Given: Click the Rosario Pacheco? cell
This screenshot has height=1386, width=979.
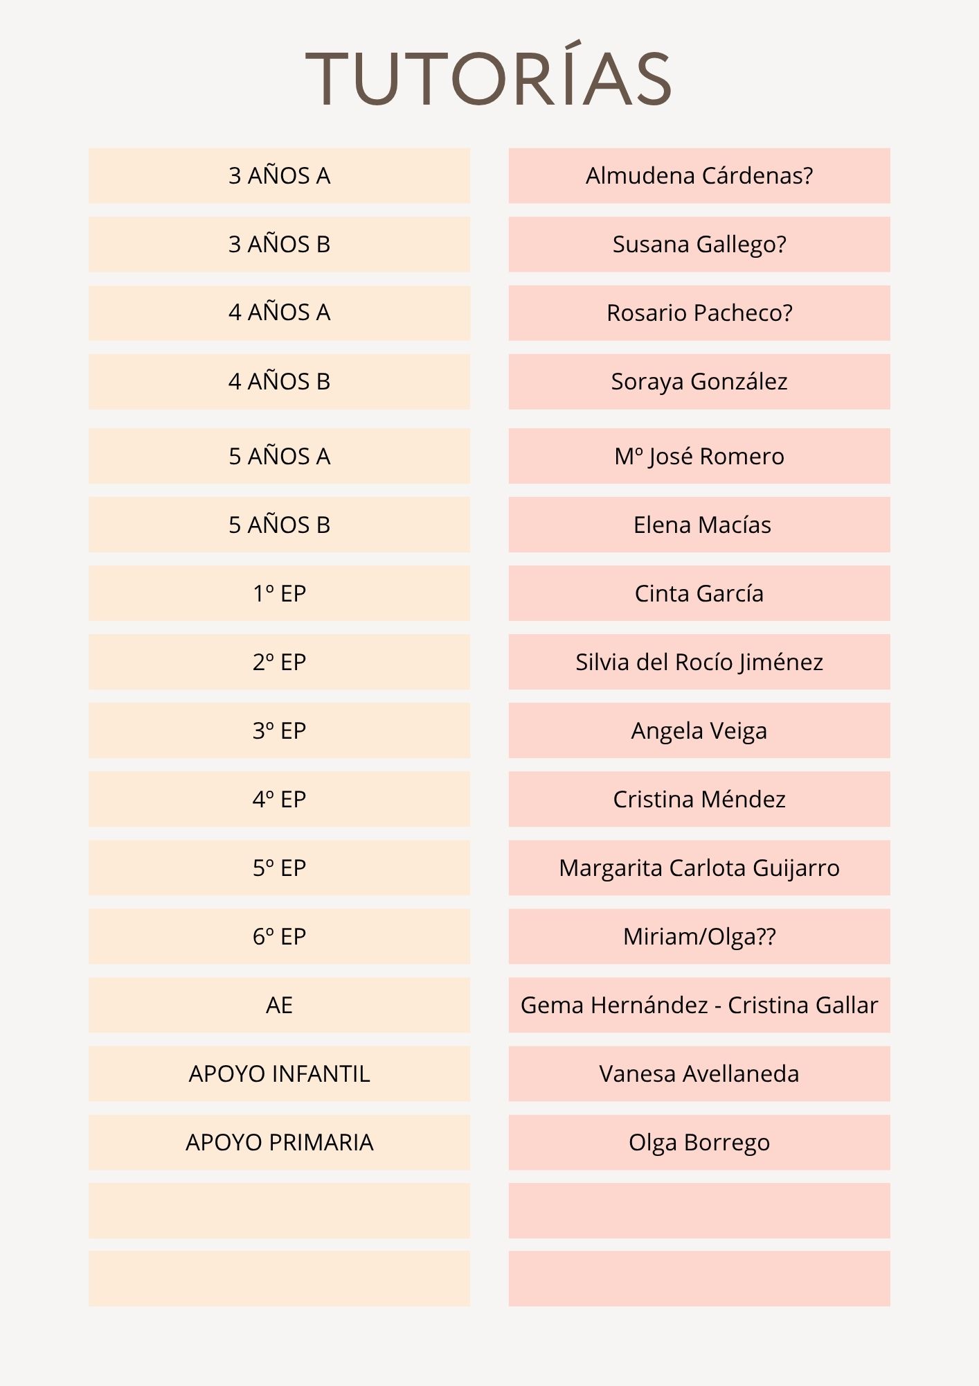Looking at the screenshot, I should 699,313.
